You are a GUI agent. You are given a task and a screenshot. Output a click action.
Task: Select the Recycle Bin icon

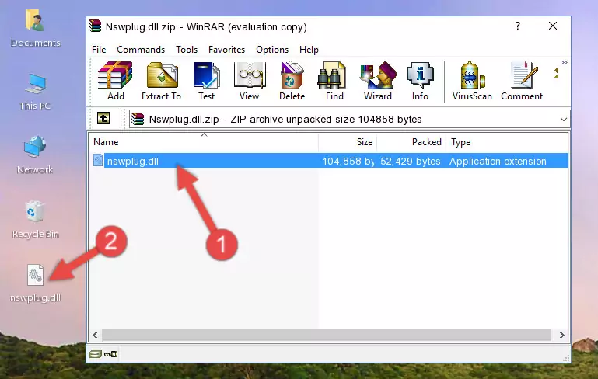pyautogui.click(x=35, y=220)
